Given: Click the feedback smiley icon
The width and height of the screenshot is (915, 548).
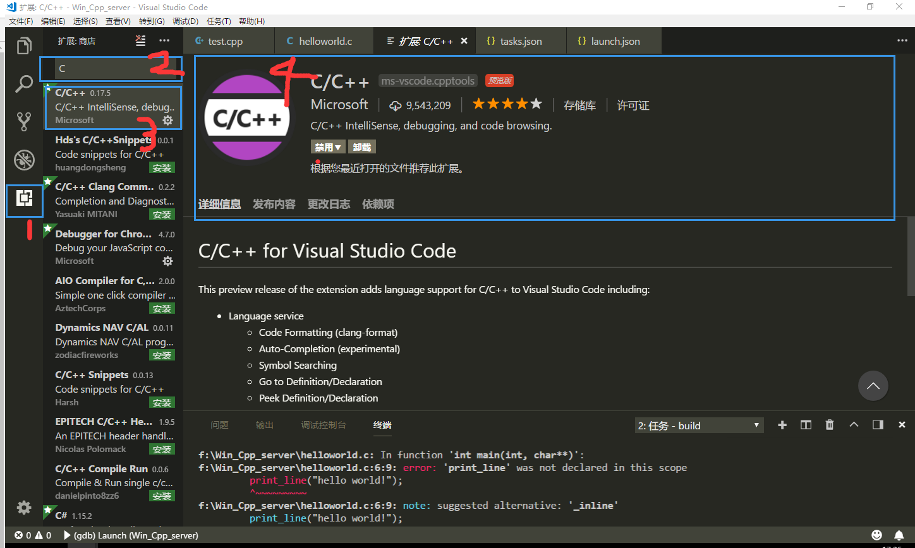Looking at the screenshot, I should click(876, 535).
